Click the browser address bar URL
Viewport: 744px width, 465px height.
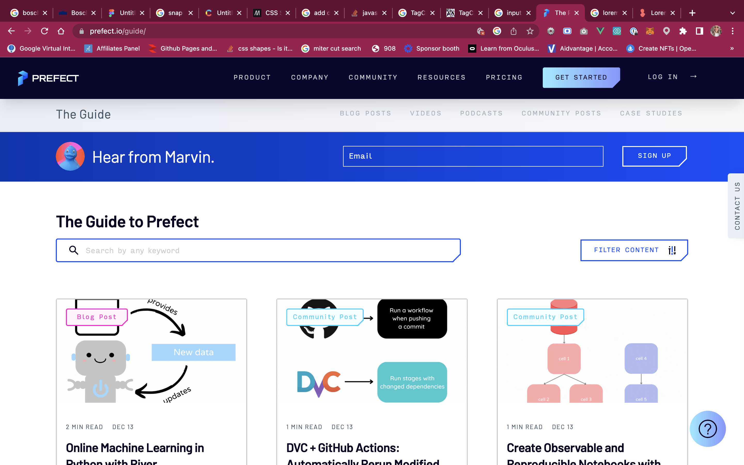point(118,31)
